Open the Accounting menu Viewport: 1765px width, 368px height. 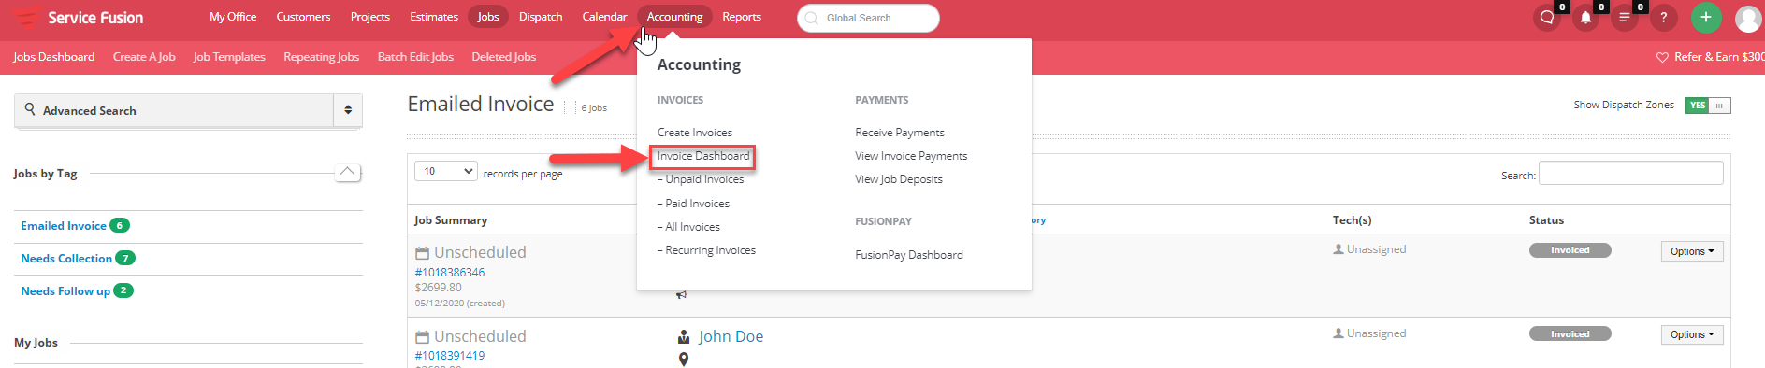[674, 17]
